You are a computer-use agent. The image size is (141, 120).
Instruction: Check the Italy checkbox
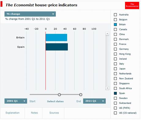tap(115, 64)
